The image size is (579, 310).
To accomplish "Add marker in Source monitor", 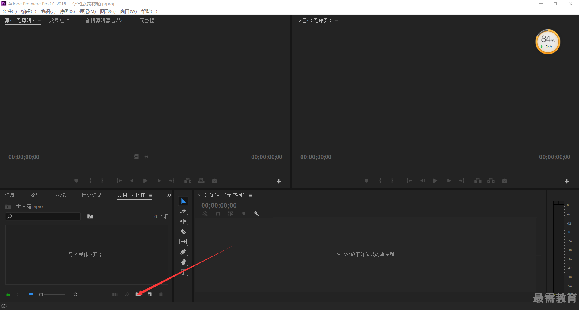I will 76,181.
